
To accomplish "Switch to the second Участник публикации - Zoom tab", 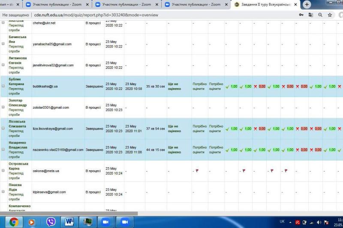I will pos(126,4).
